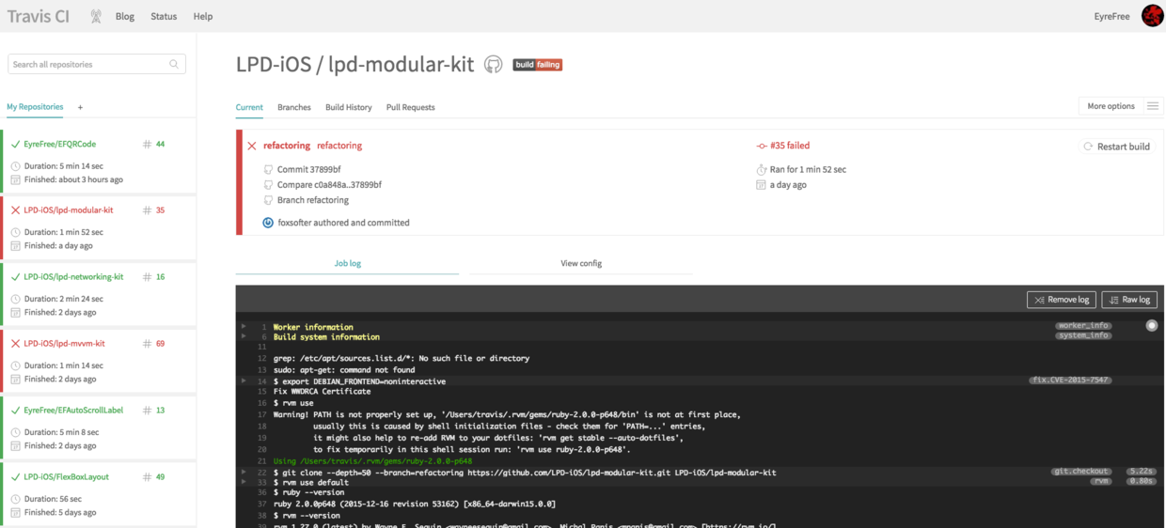Click the git.checkout label in log
1166x528 pixels.
coord(1081,471)
